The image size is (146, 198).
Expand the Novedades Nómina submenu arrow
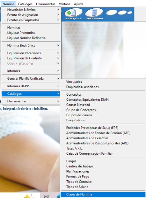(58, 10)
